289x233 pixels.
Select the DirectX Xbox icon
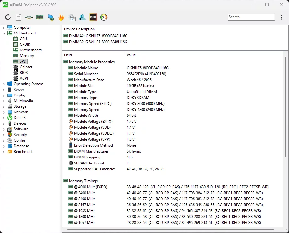10,118
